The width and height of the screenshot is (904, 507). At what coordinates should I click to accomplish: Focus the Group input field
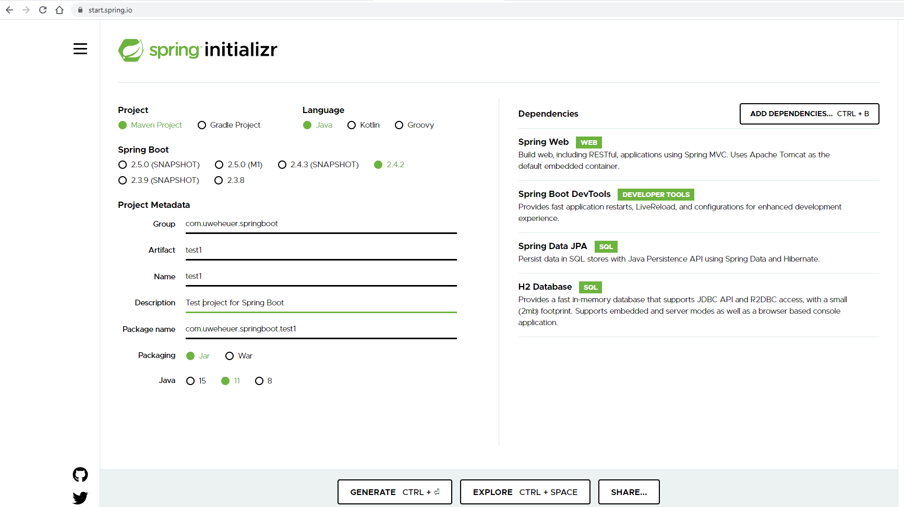coord(321,224)
